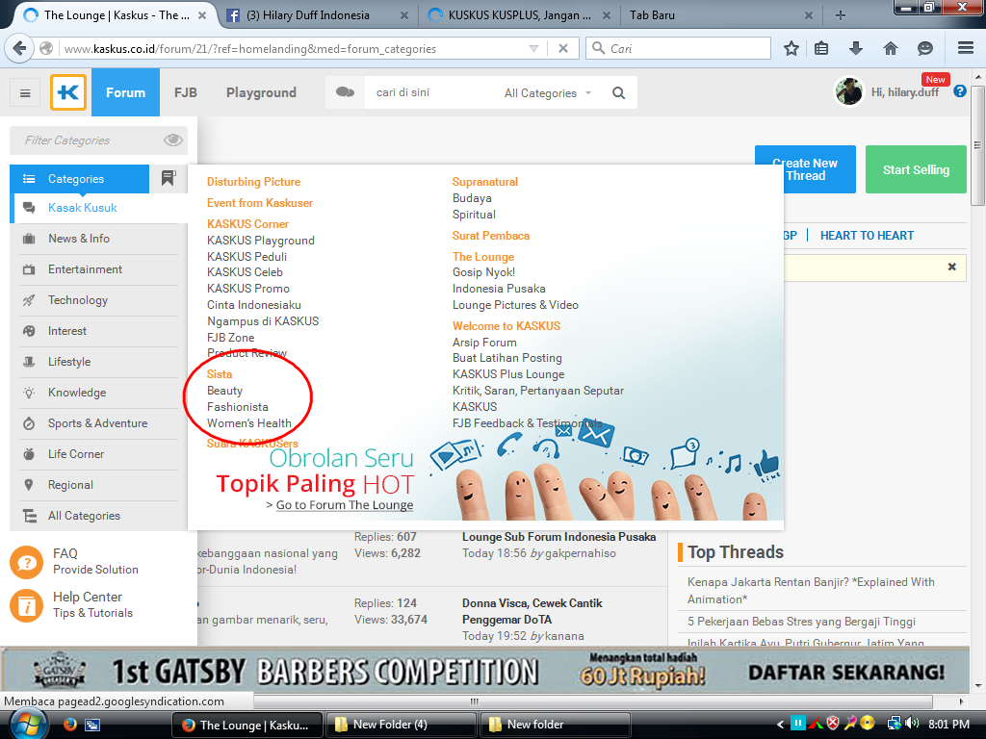This screenshot has height=739, width=986.
Task: Open the hamburger menu beside the Kaskus logo
Action: tap(25, 93)
